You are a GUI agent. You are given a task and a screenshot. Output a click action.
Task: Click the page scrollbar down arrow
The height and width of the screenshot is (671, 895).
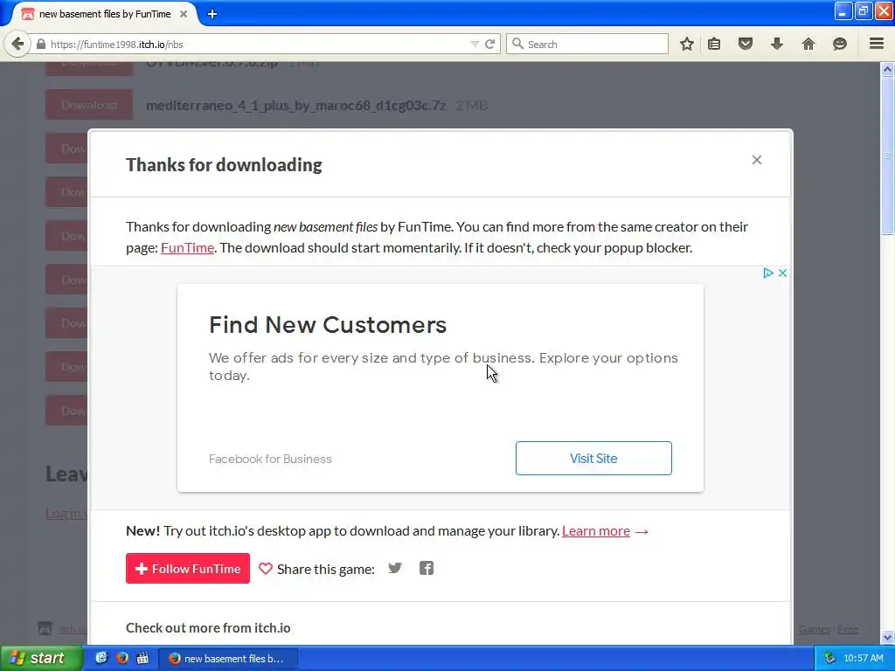click(887, 637)
